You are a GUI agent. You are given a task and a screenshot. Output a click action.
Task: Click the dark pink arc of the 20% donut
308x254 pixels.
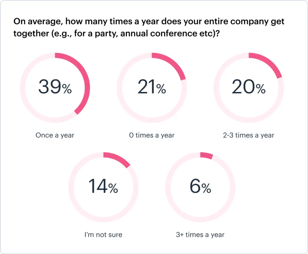[x=271, y=64]
